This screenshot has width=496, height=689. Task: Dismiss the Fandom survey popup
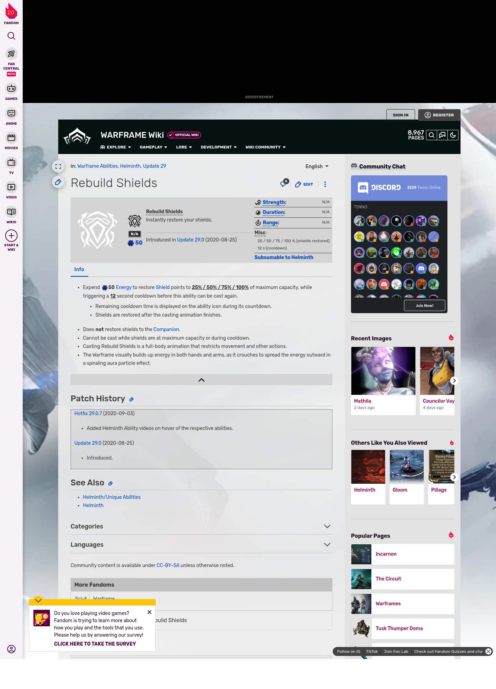tap(149, 612)
